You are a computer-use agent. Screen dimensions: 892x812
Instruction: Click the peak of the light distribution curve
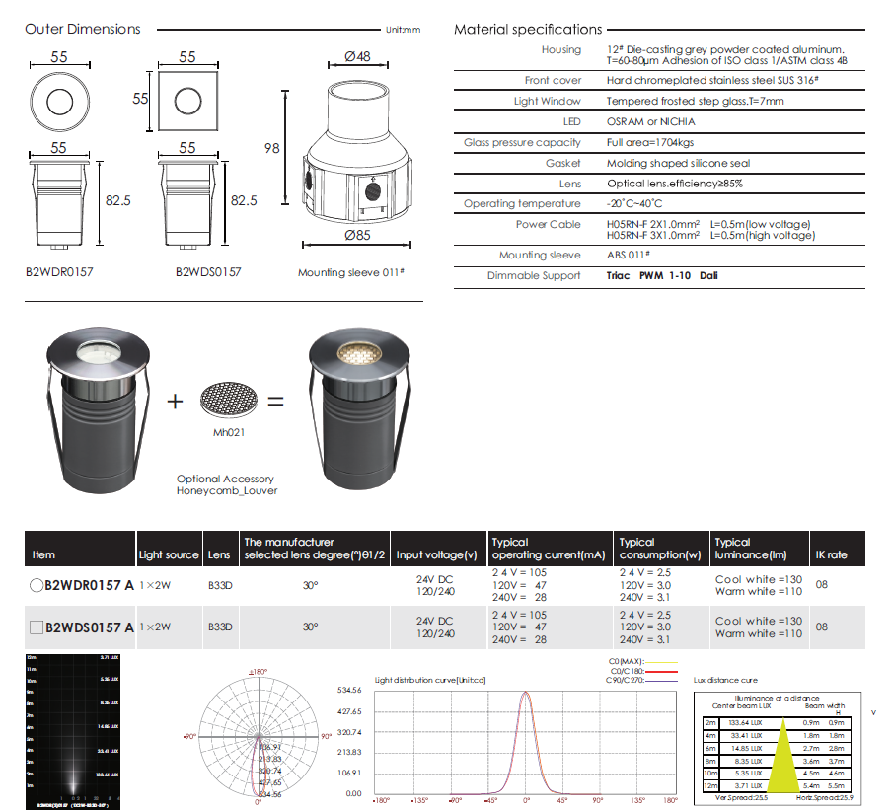tap(526, 693)
